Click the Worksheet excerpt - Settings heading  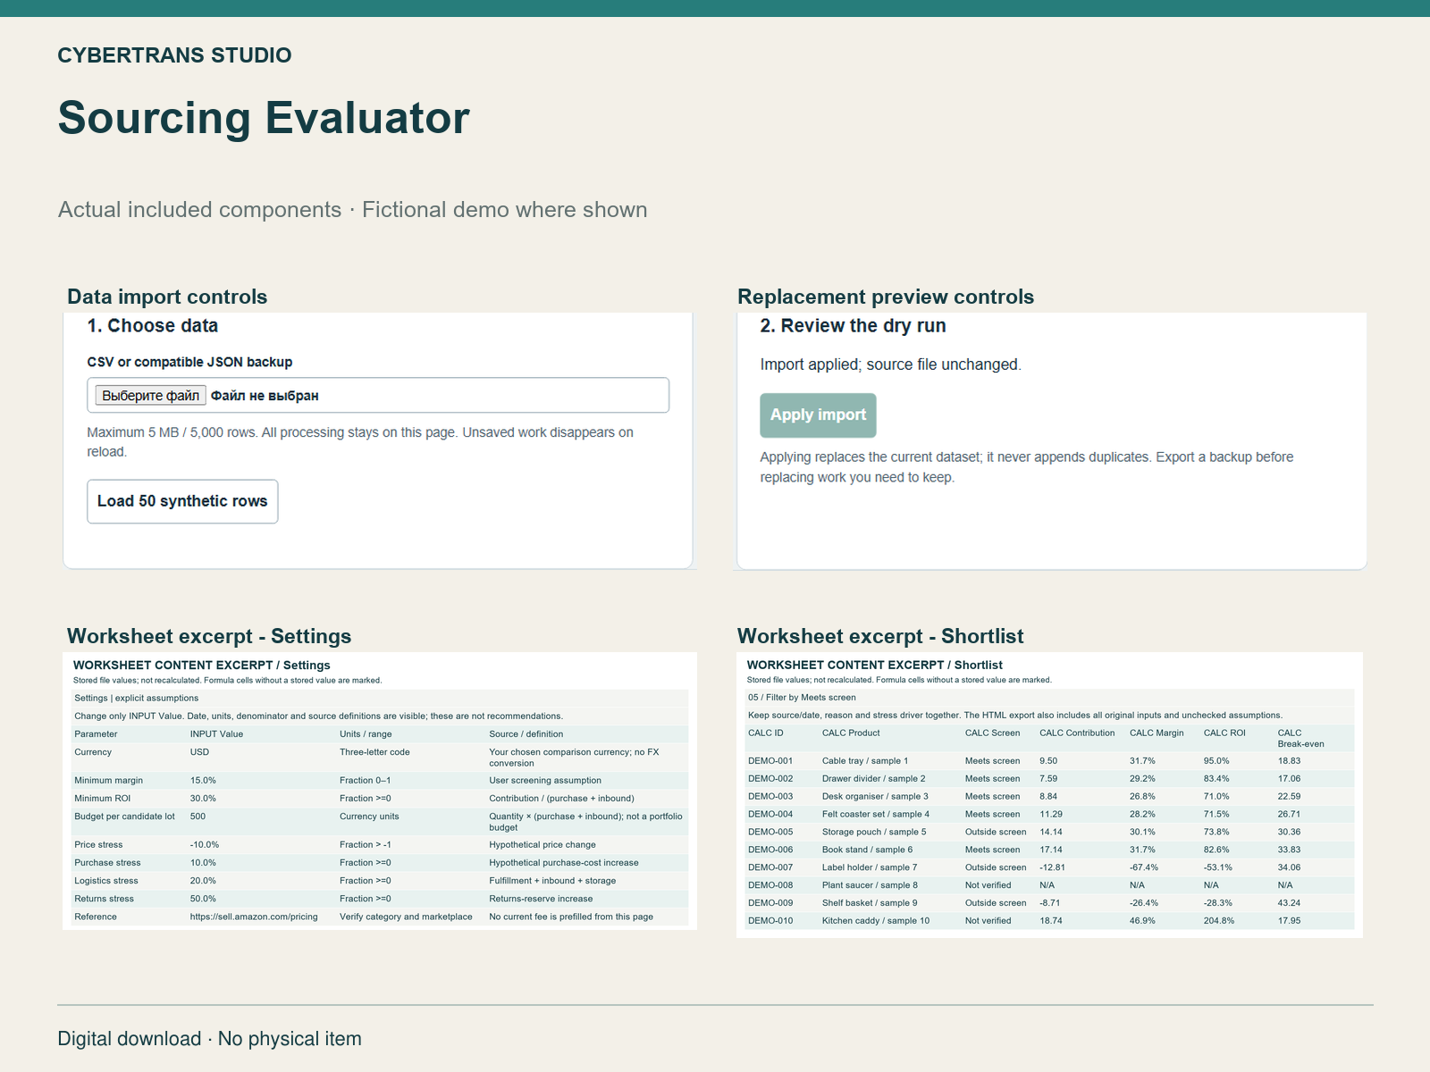[x=209, y=636]
